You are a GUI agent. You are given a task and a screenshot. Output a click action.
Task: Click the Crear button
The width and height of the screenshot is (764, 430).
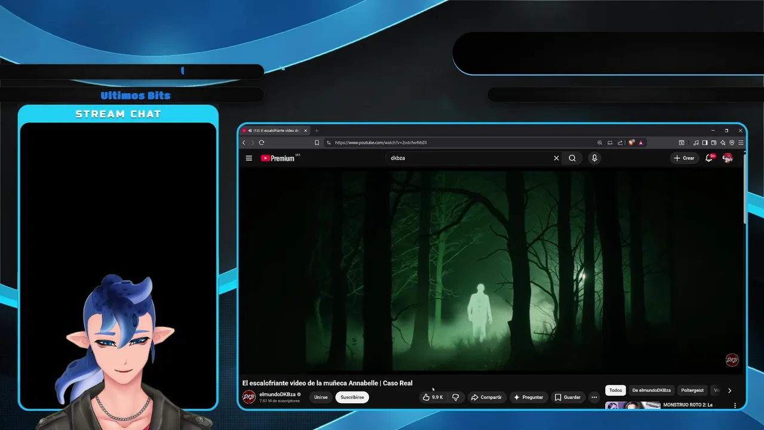pos(684,158)
